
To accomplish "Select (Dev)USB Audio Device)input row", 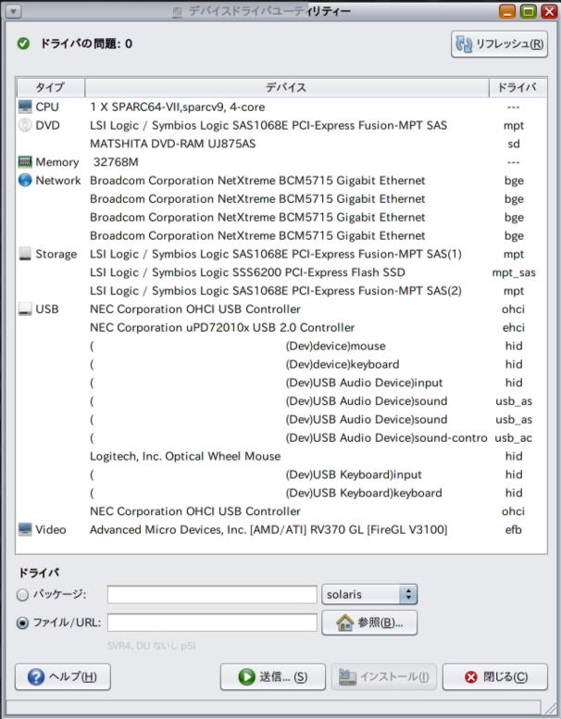I will point(281,383).
